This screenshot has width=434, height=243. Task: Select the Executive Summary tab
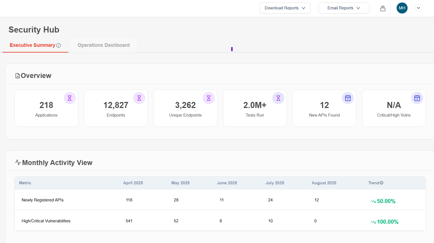point(32,45)
